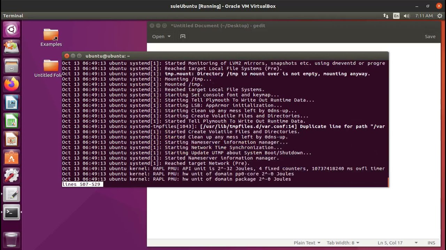The image size is (446, 250).
Task: Click the lines 507-529 pager prompt
Action: click(x=82, y=184)
